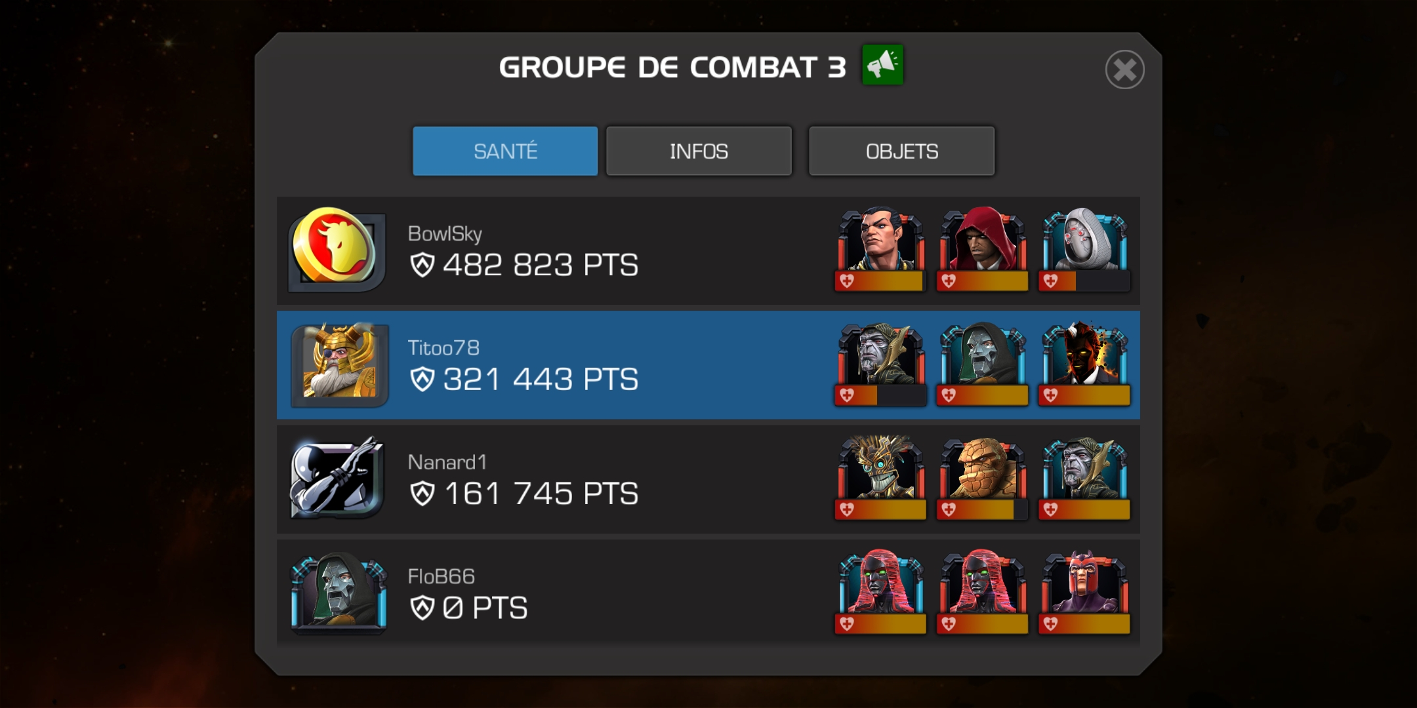Open the OBJETS tab
The image size is (1417, 708).
[x=901, y=151]
